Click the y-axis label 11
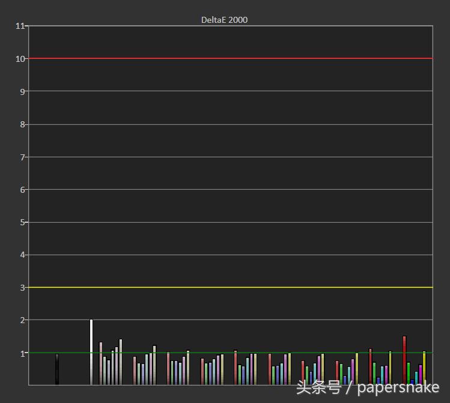 pyautogui.click(x=20, y=26)
